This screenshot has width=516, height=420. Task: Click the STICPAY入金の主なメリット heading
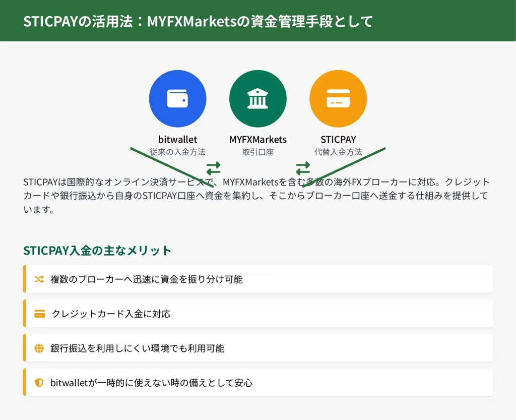coord(97,251)
